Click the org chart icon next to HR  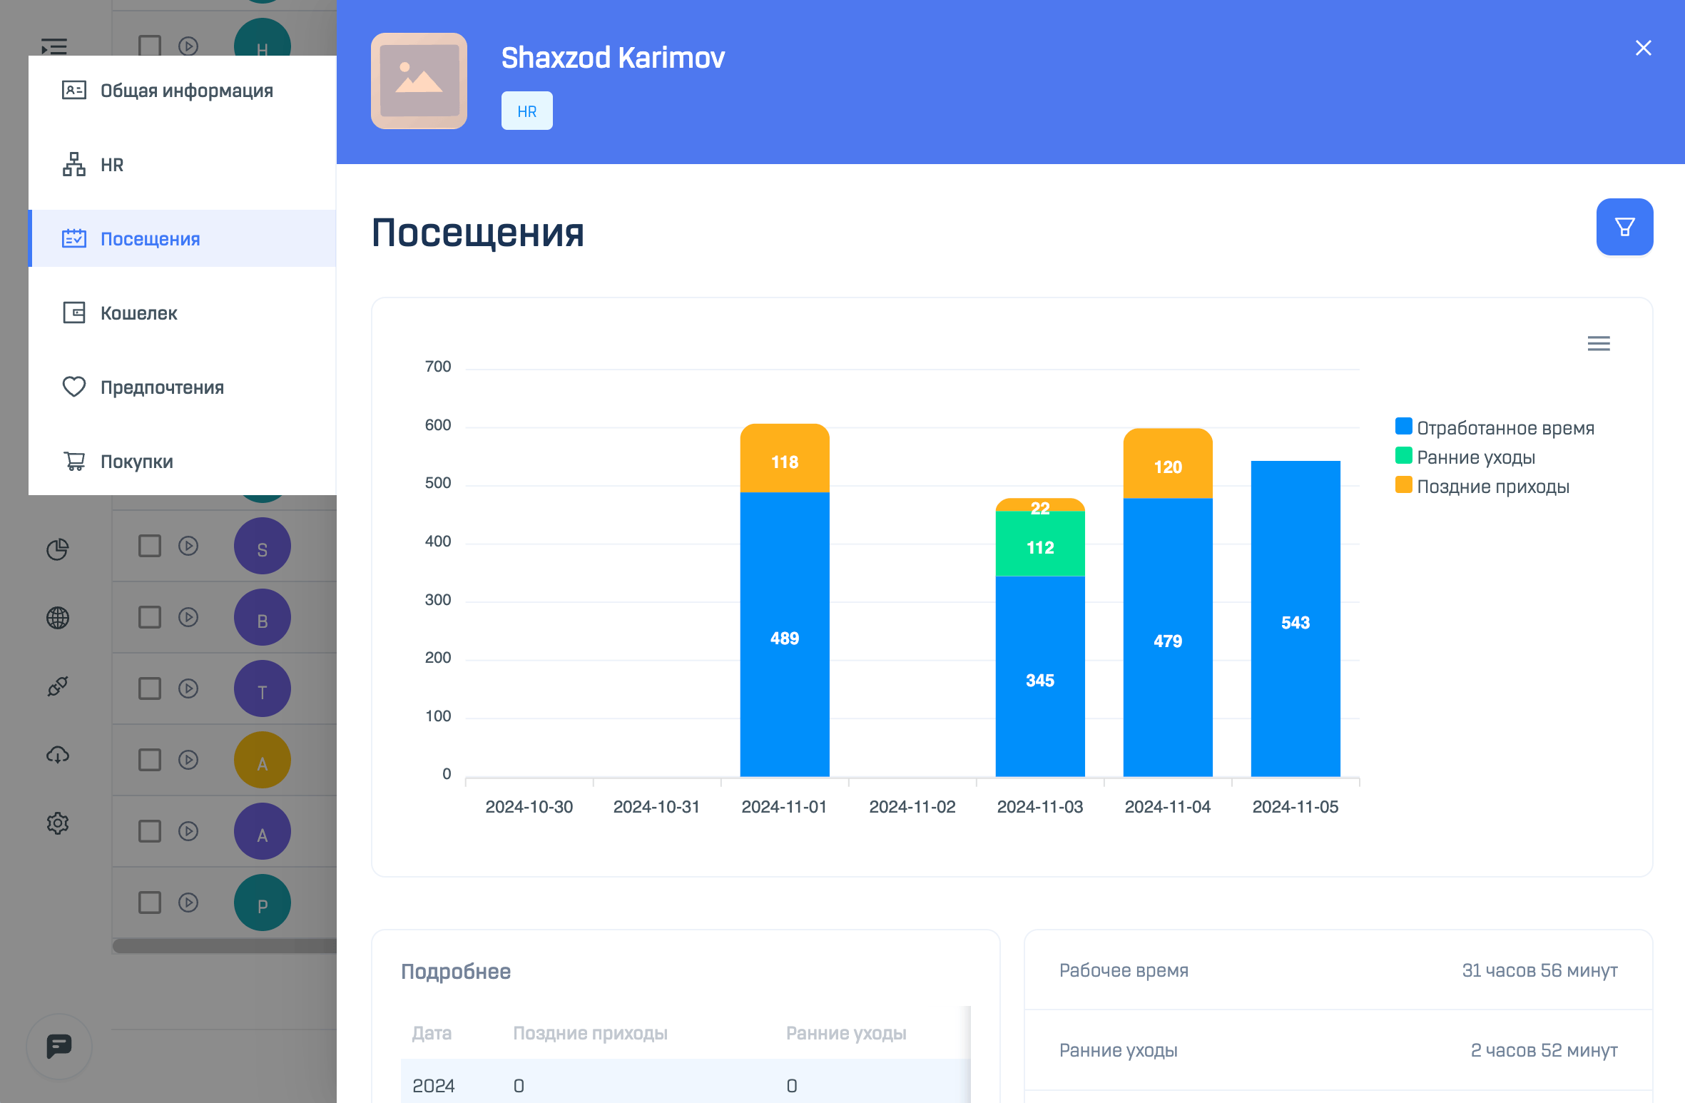point(74,164)
